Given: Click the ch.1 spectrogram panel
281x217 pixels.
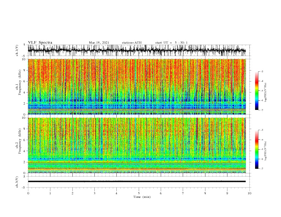Looking at the screenshot, I should click(x=137, y=87).
